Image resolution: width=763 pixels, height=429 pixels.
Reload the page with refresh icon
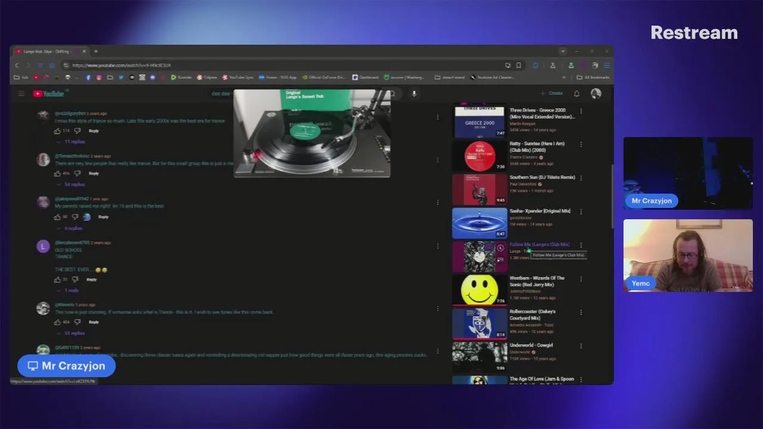pyautogui.click(x=40, y=65)
